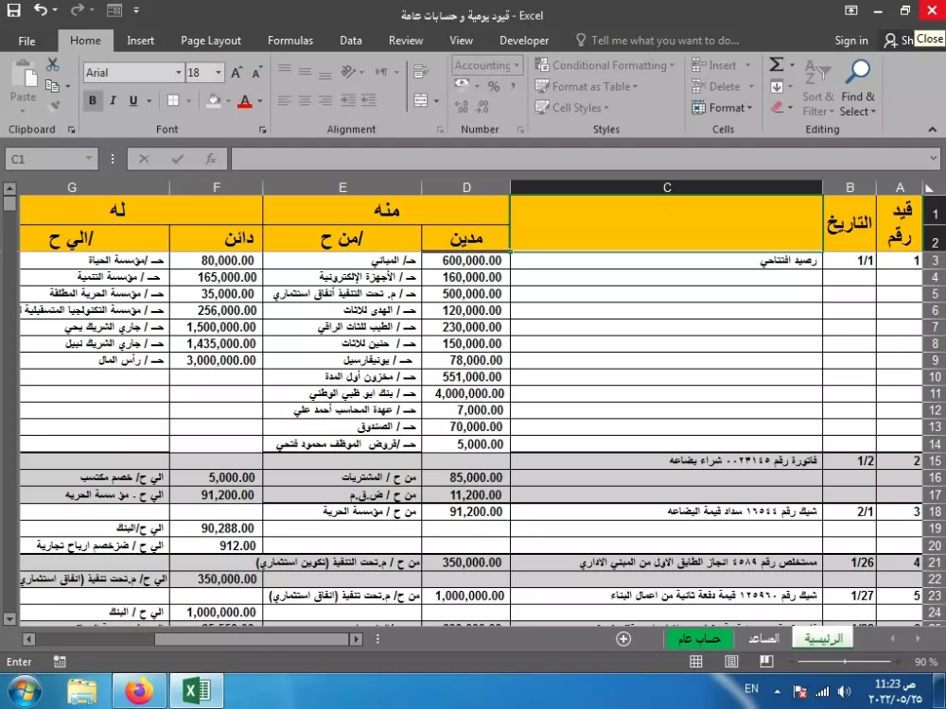Click the Percent Style icon
The width and height of the screenshot is (946, 709).
pyautogui.click(x=494, y=86)
